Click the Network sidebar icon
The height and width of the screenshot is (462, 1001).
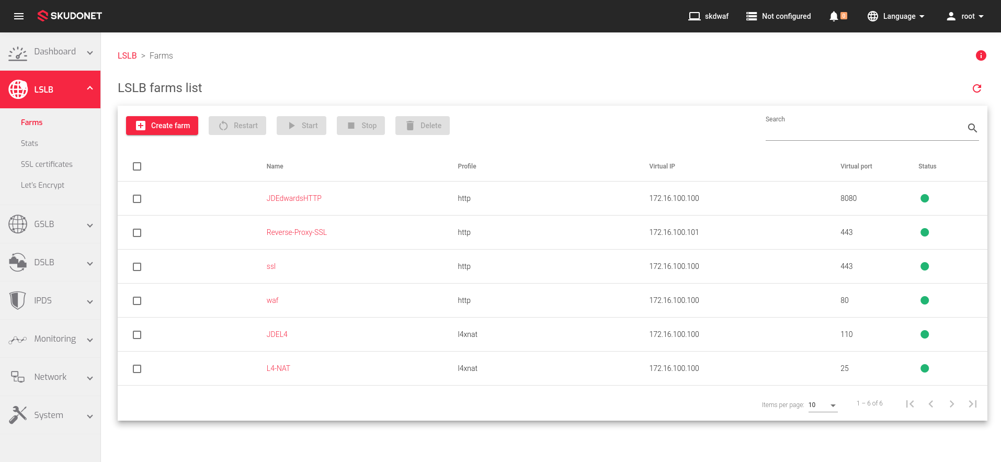pos(18,377)
